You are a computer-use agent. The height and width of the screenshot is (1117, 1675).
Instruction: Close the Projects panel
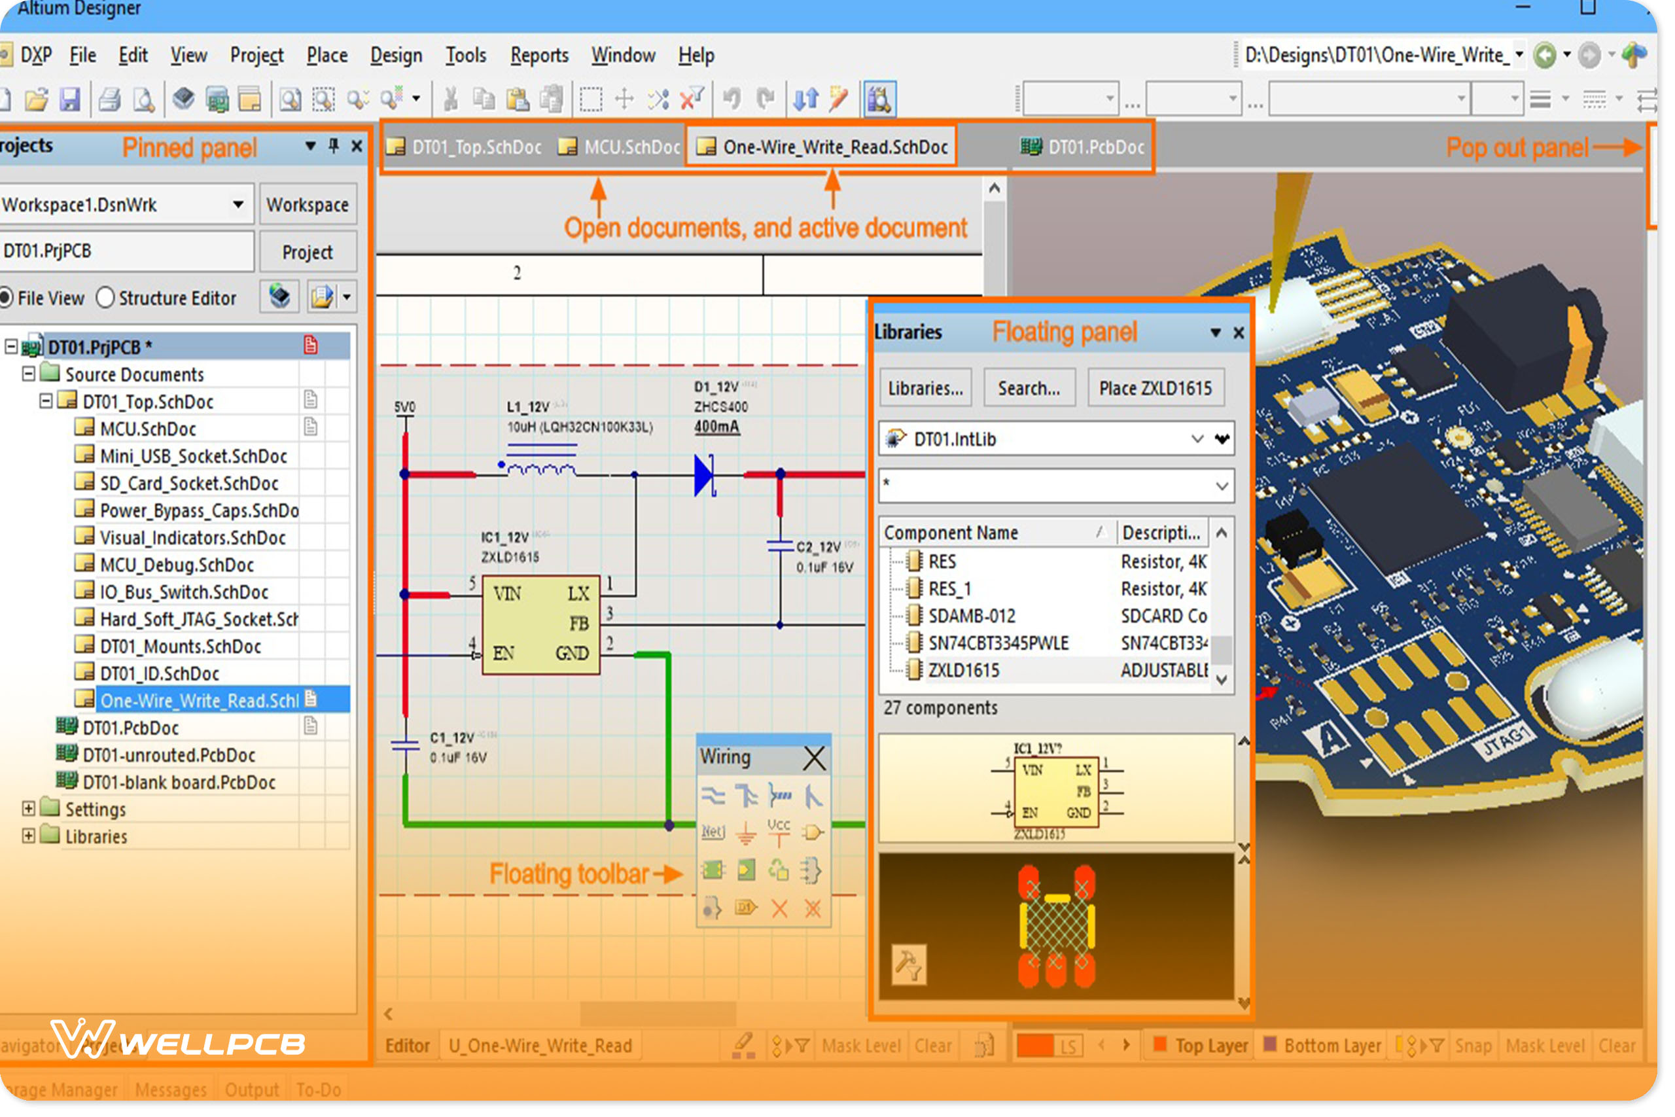pyautogui.click(x=357, y=147)
